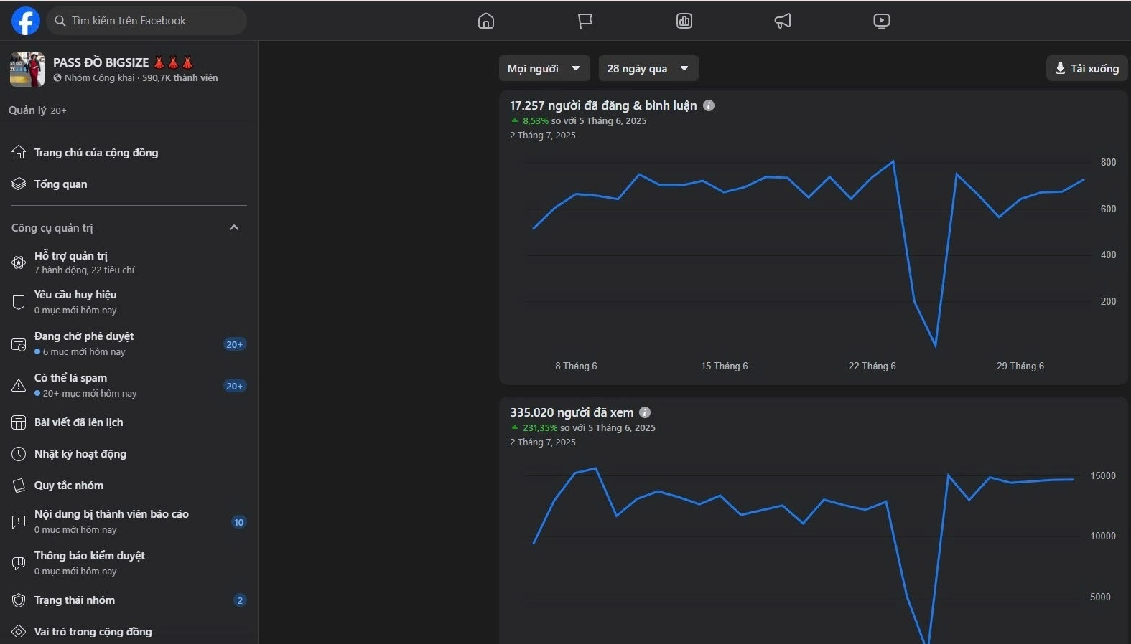The height and width of the screenshot is (644, 1131).
Task: Click the Hỗ trợ quản trị icon
Action: pyautogui.click(x=19, y=262)
